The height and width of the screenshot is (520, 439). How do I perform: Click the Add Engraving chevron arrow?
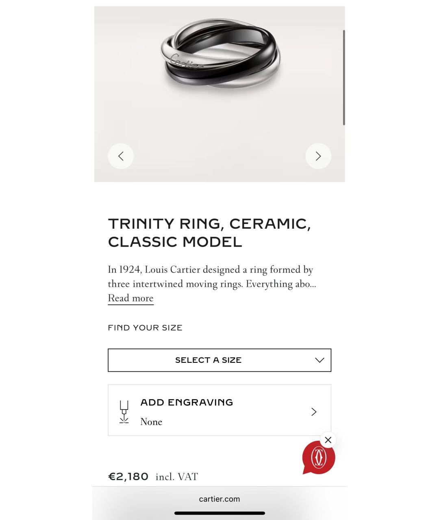point(314,412)
